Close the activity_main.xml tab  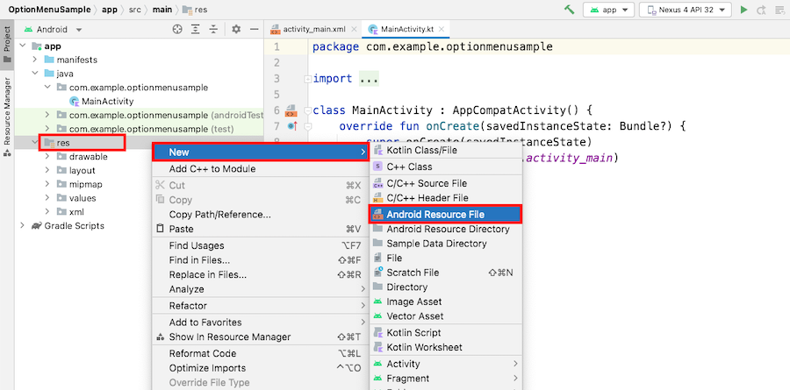(x=355, y=29)
